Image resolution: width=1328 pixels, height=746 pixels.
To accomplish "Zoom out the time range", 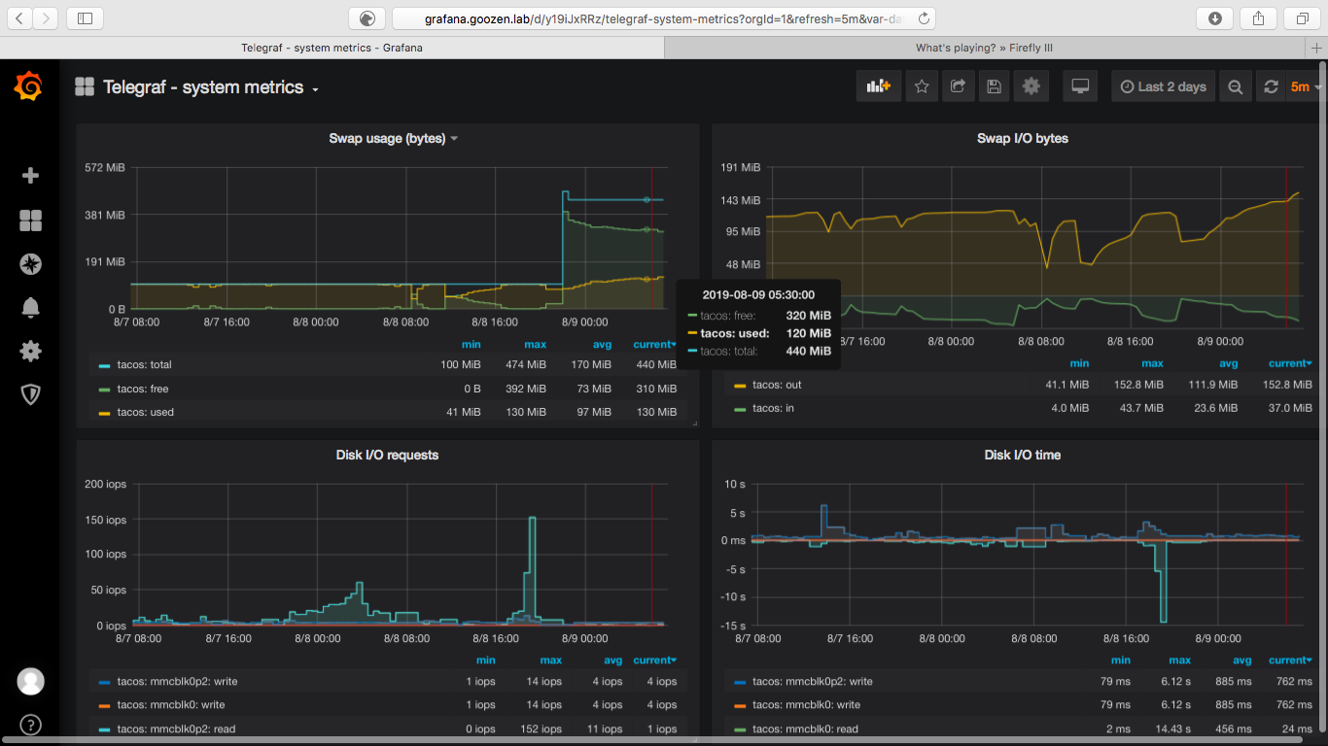I will 1235,86.
